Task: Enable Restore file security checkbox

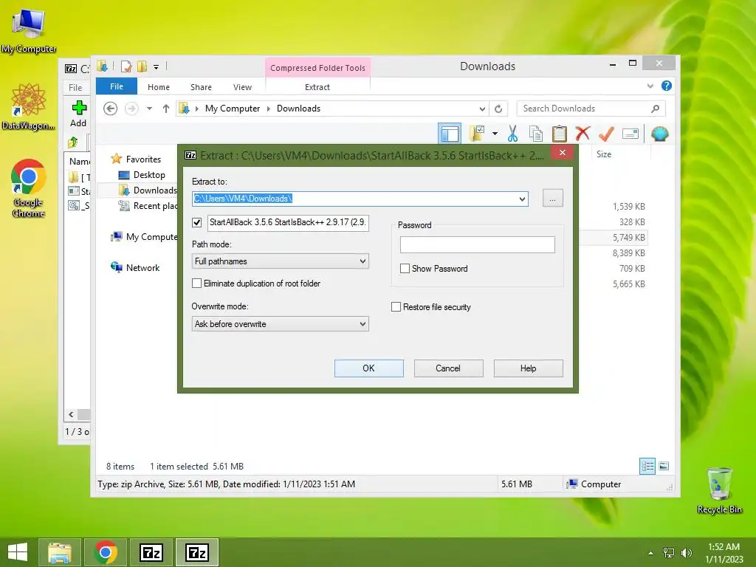Action: 396,307
